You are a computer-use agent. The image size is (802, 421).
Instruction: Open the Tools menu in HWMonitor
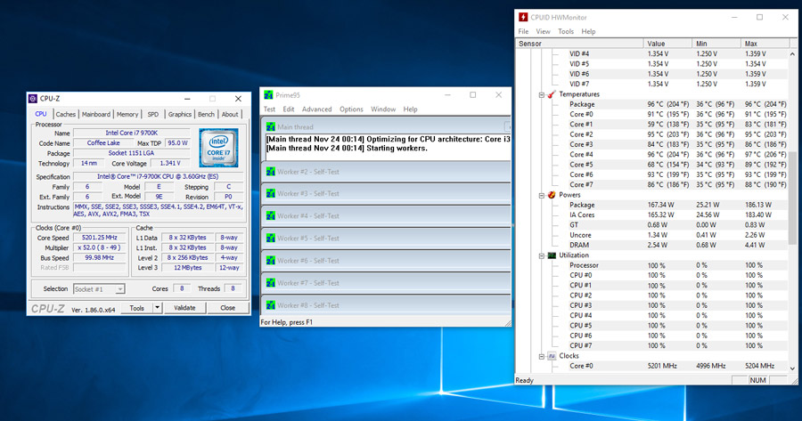point(566,32)
